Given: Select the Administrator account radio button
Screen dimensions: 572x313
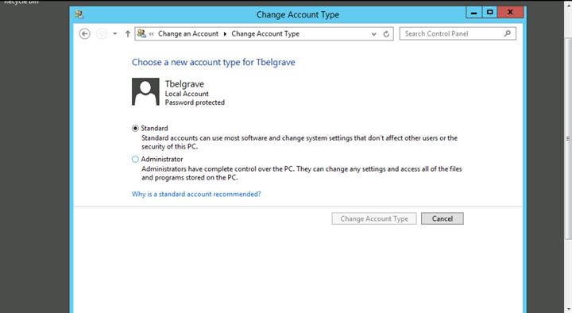Looking at the screenshot, I should point(135,159).
